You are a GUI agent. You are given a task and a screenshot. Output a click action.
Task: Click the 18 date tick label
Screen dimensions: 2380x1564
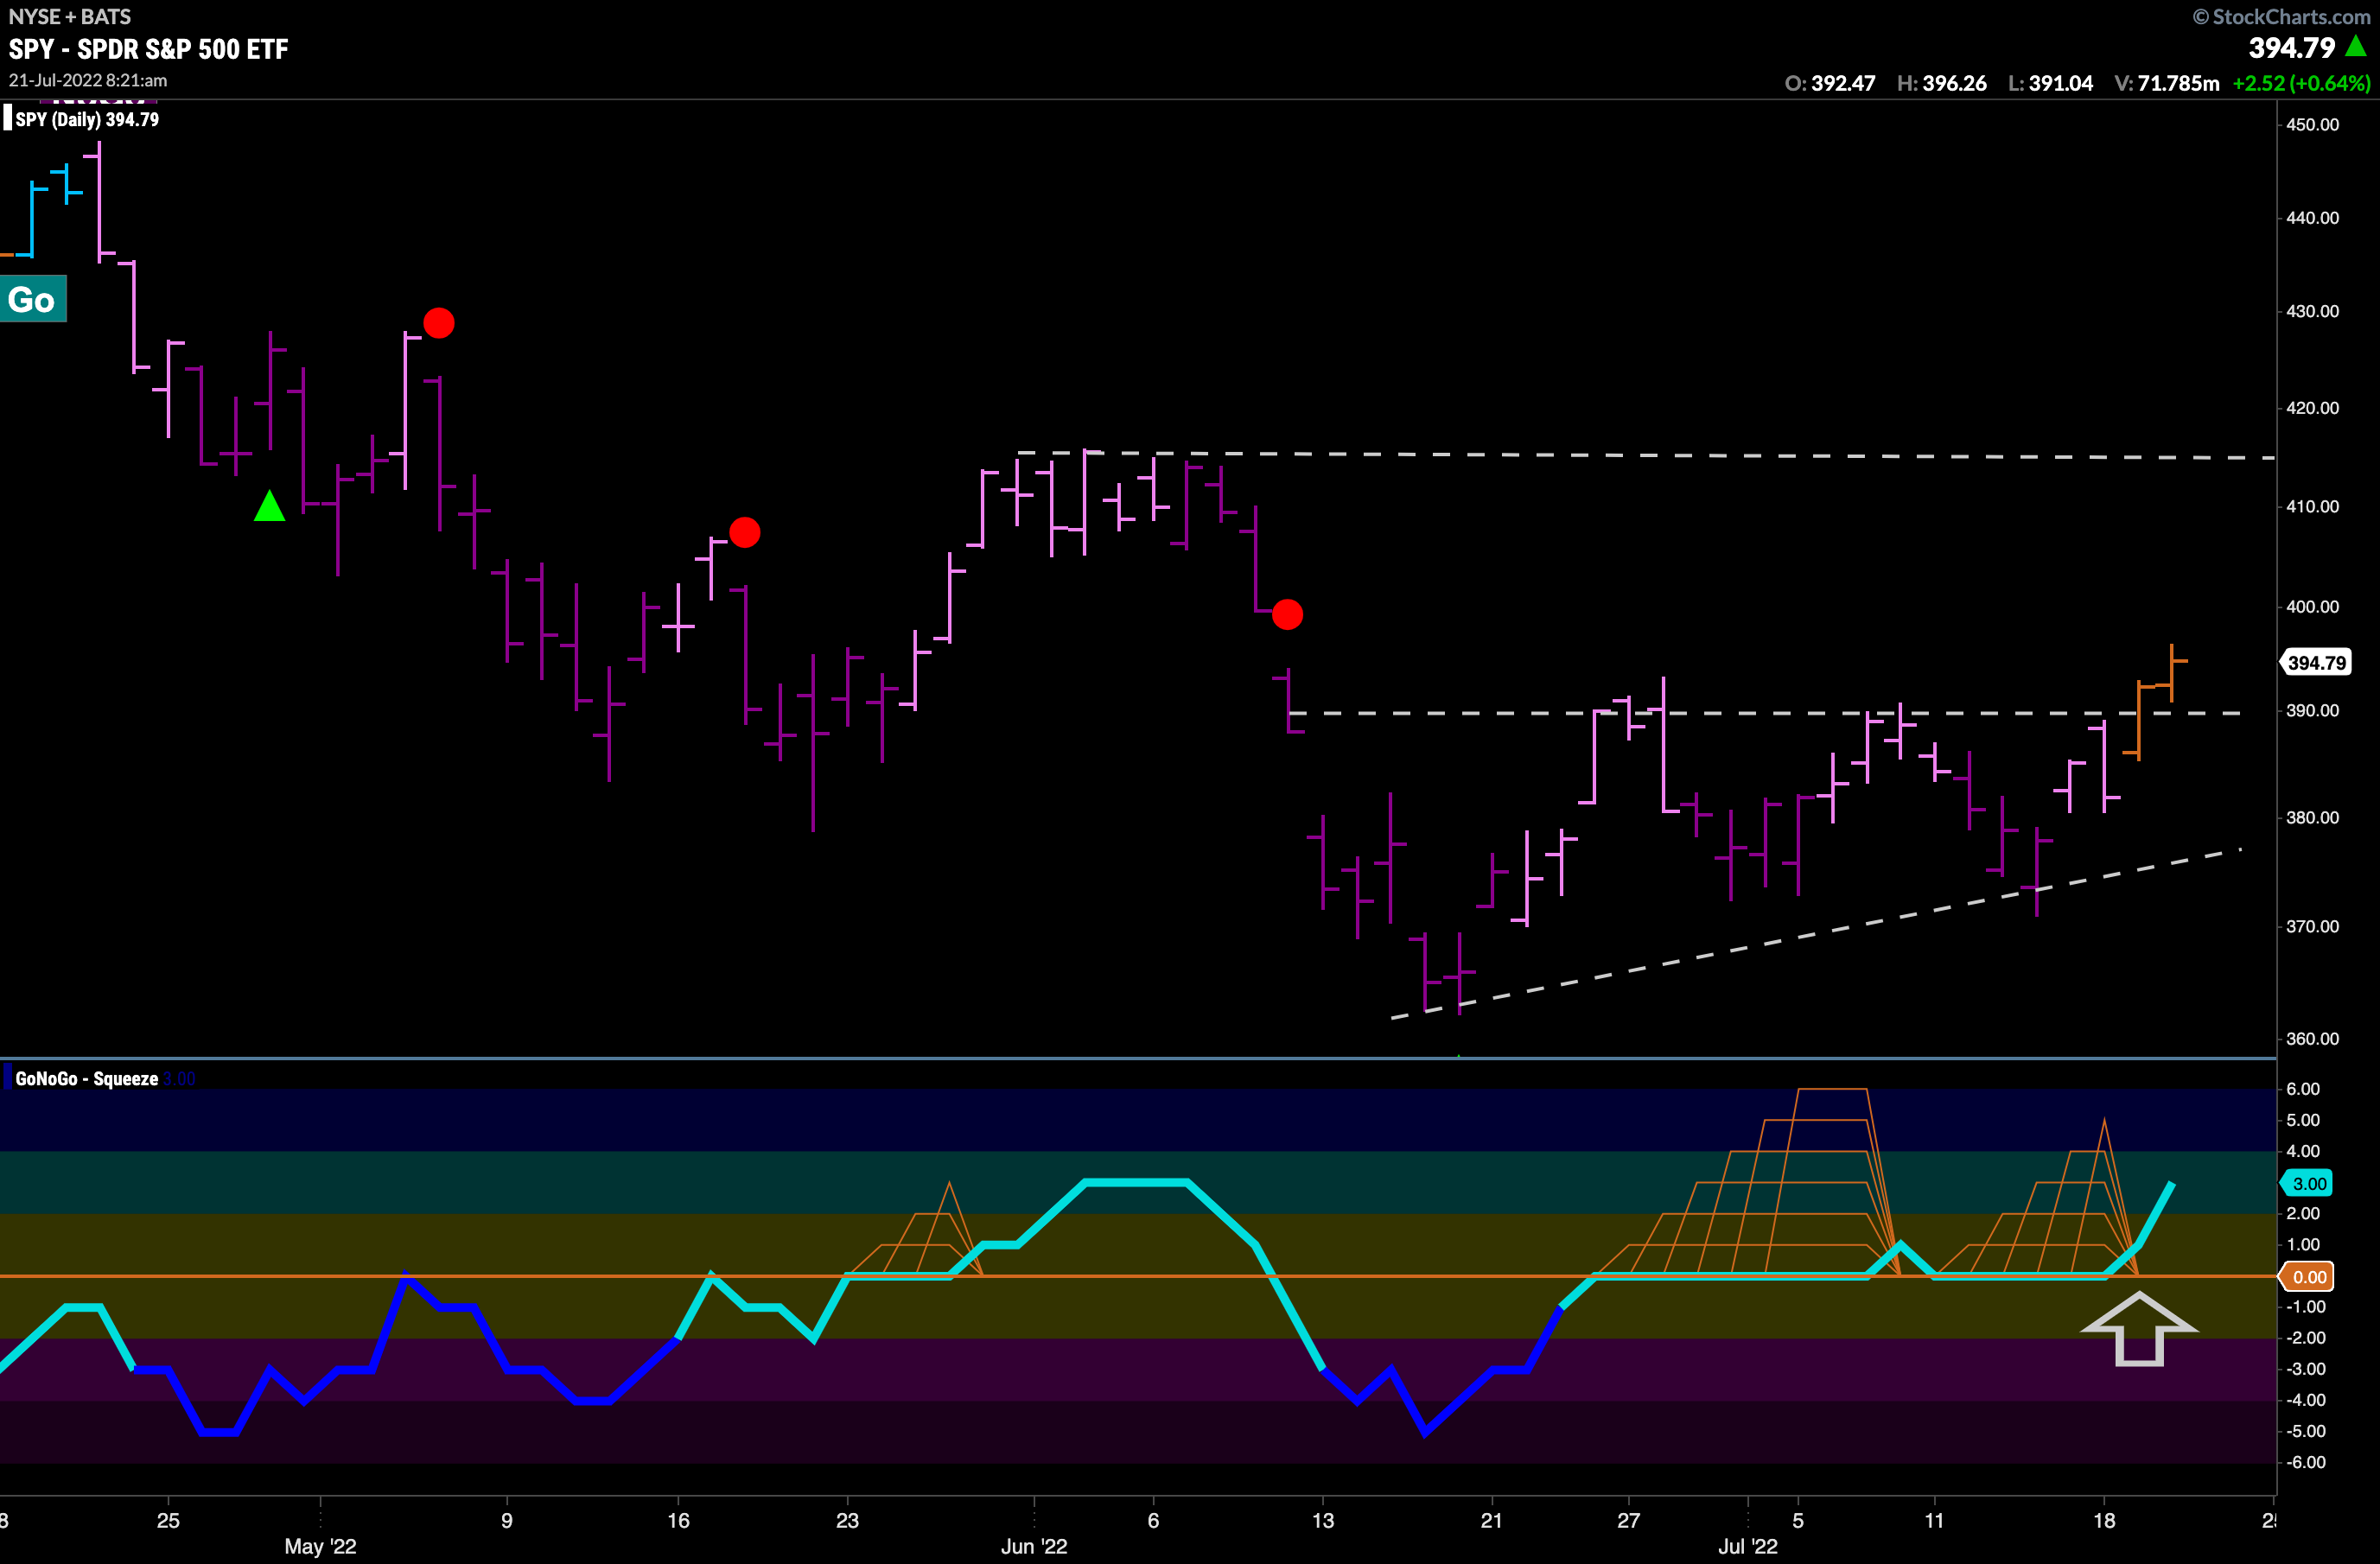(2104, 1521)
